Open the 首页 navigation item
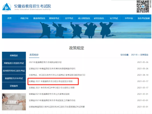Image resolution: width=152 pixels, height=114 pixels. (10, 18)
